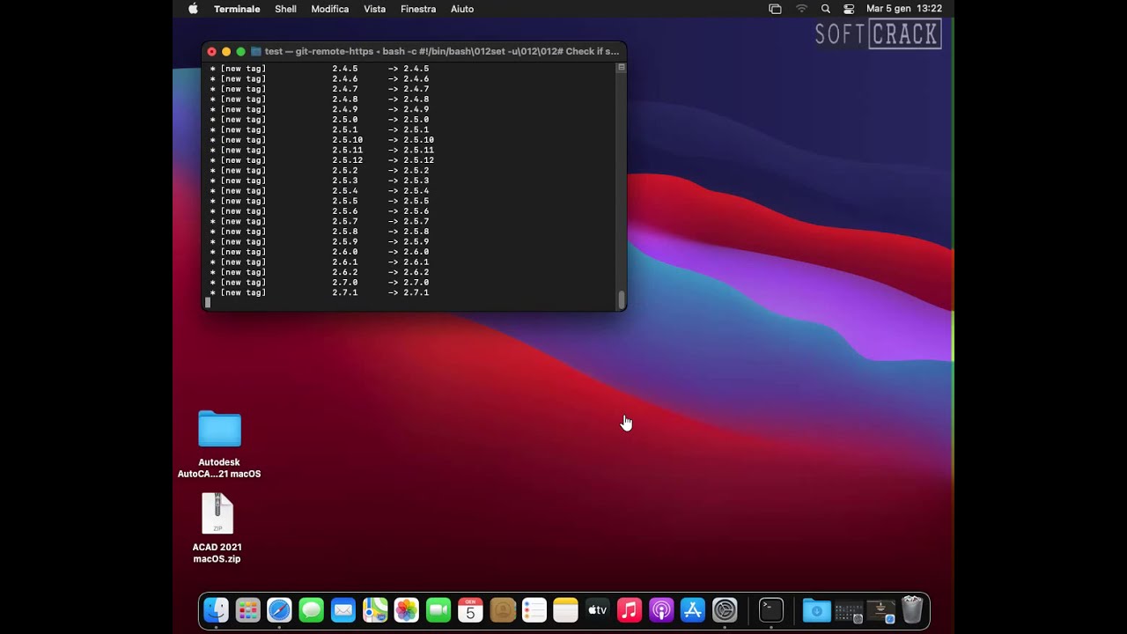This screenshot has height=634, width=1127.
Task: Click terminal line with tag 2.7.0
Action: 320,283
